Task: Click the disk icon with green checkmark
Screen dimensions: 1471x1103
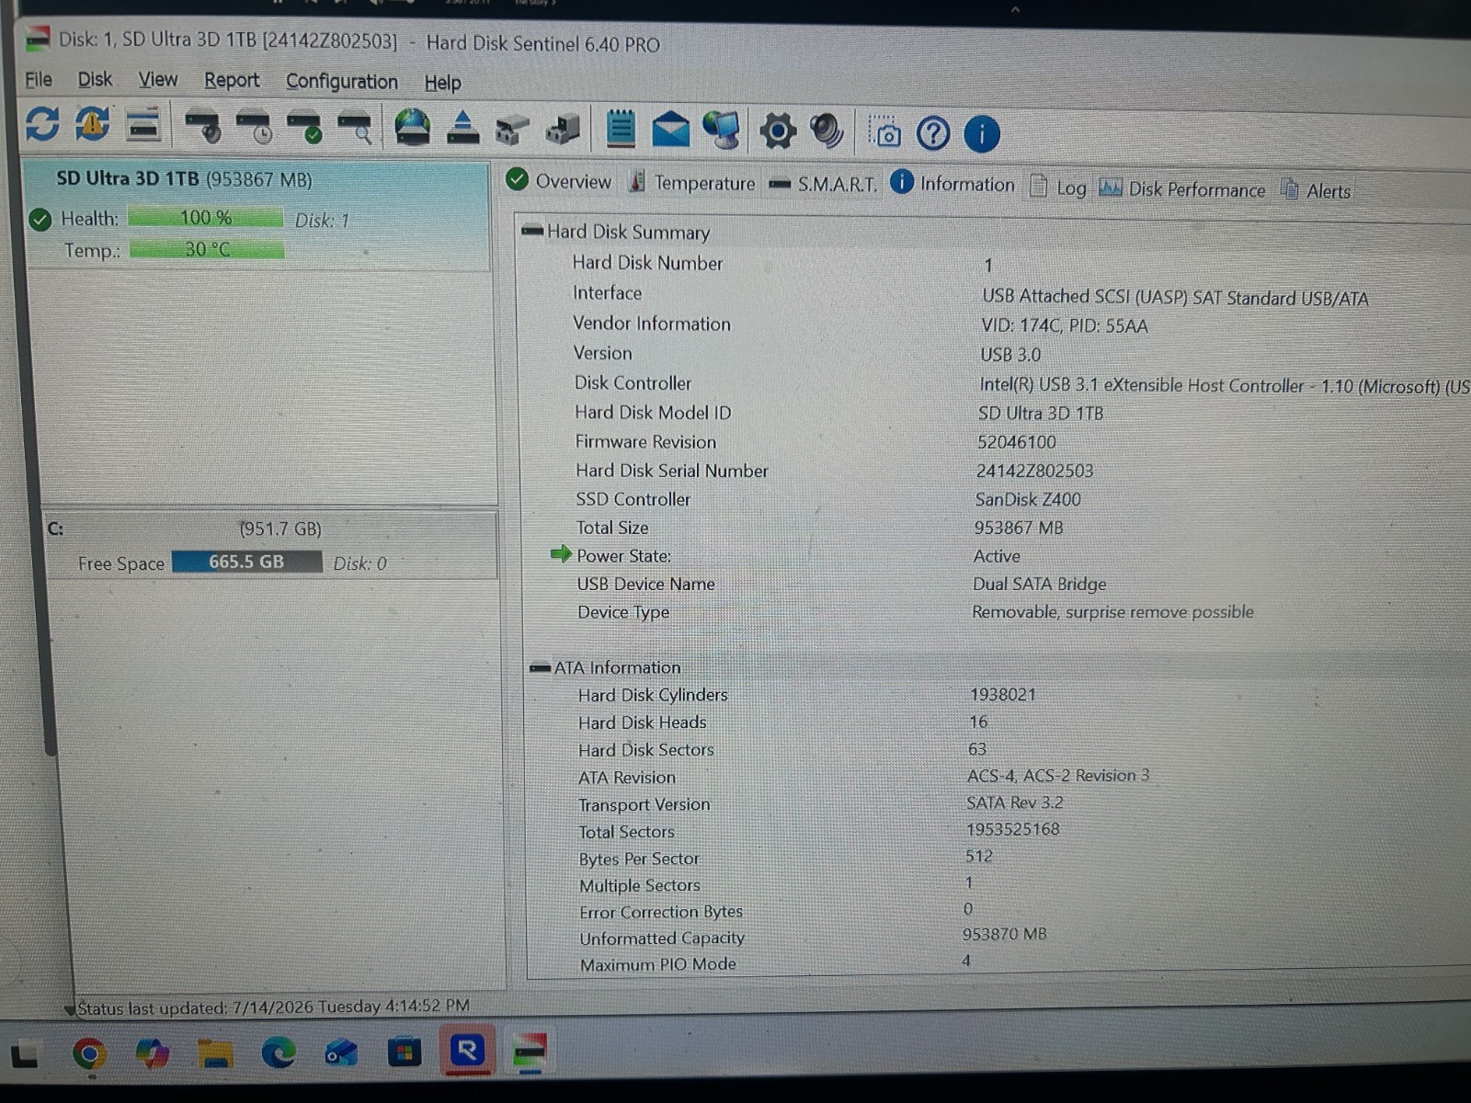Action: pyautogui.click(x=304, y=127)
